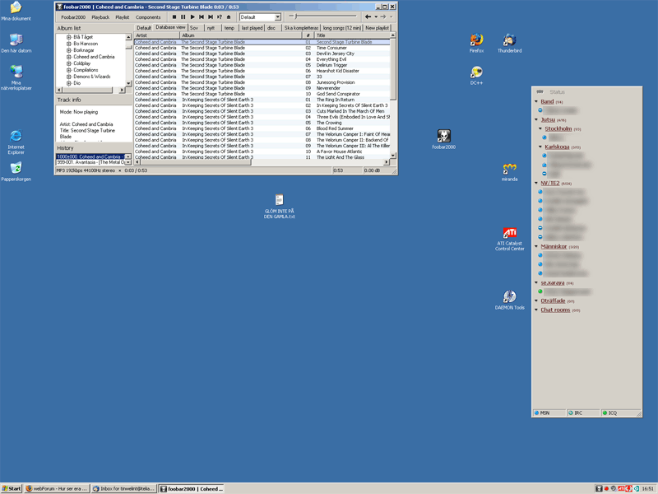
Task: Expand Coldplay in Album list
Action: coord(69,63)
